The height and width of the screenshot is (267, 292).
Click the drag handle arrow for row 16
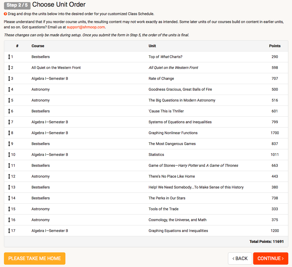9,220
